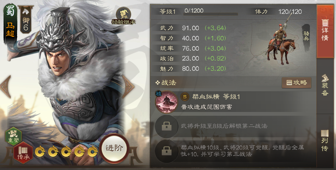336x170 pixels.
Task: Click the 蜀 马超 faction name badge
Action: point(10,23)
